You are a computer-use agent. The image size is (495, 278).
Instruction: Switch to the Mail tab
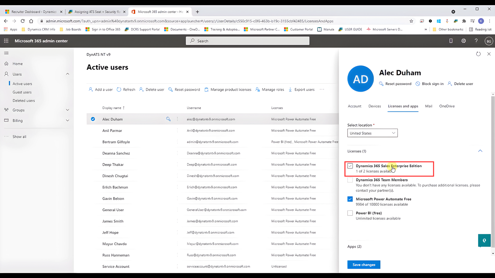coord(428,106)
